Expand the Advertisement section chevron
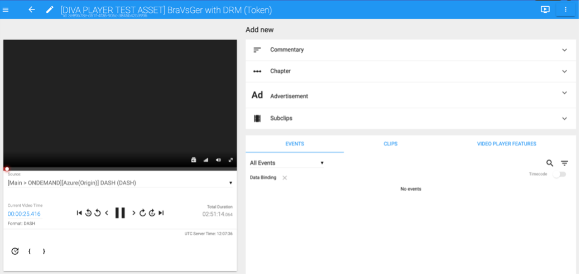Image resolution: width=581 pixels, height=276 pixels. tap(564, 93)
